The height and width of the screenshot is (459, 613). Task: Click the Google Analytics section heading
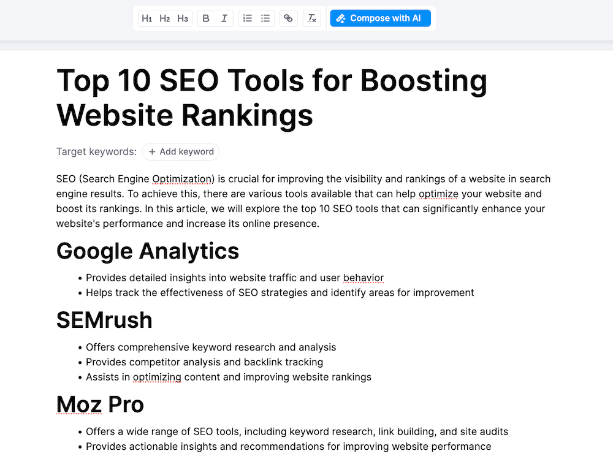(147, 251)
